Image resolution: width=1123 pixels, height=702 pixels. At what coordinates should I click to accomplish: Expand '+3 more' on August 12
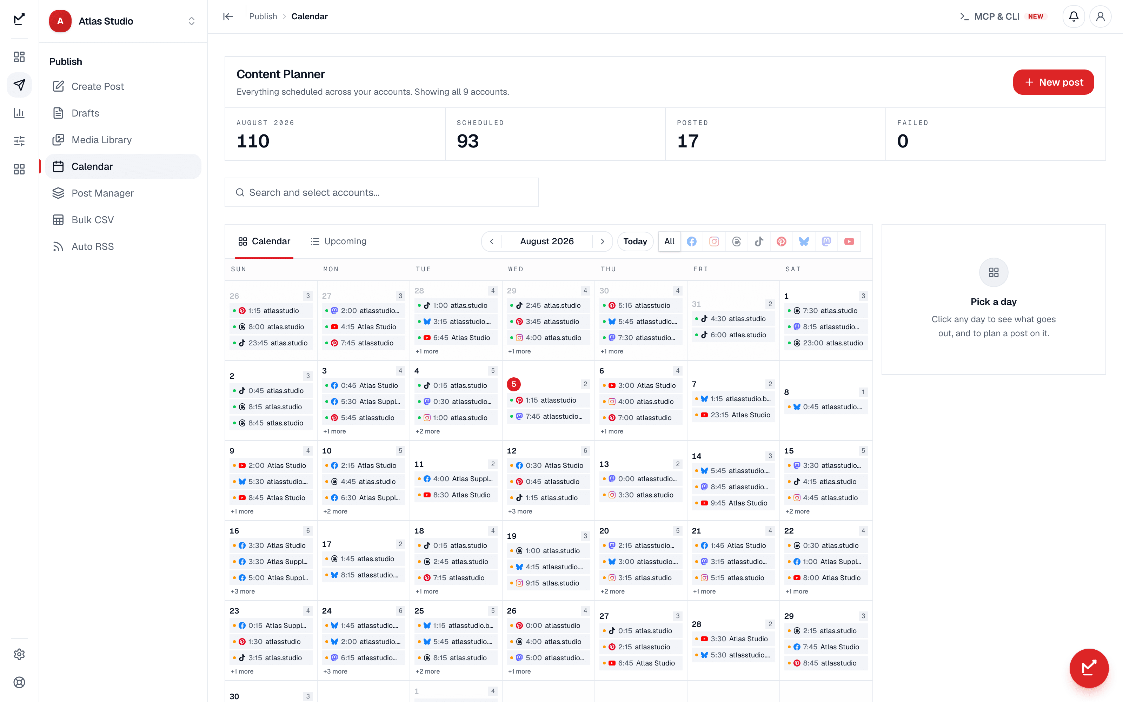[x=520, y=511]
